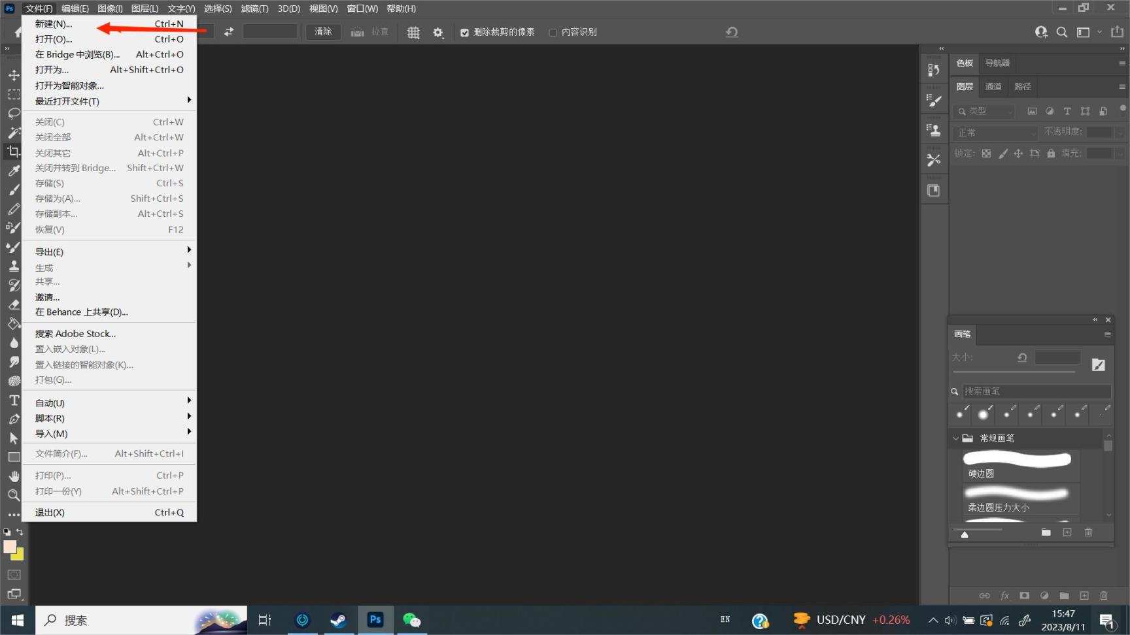1130x635 pixels.
Task: Select the Zoom tool in the toolbox
Action: (x=14, y=495)
